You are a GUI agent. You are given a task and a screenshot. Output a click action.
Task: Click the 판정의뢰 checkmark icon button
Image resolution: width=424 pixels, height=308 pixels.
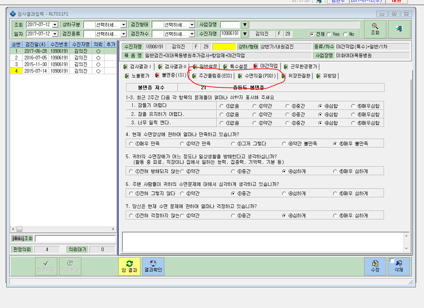46,266
